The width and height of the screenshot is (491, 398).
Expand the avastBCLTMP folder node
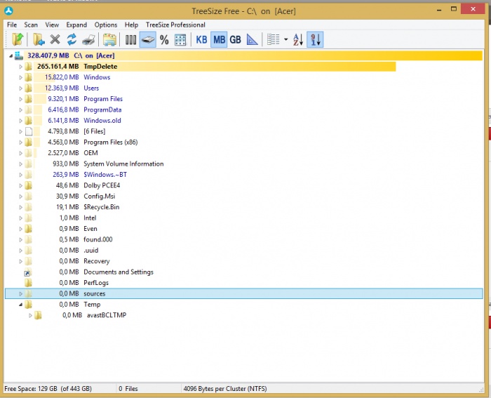30,316
